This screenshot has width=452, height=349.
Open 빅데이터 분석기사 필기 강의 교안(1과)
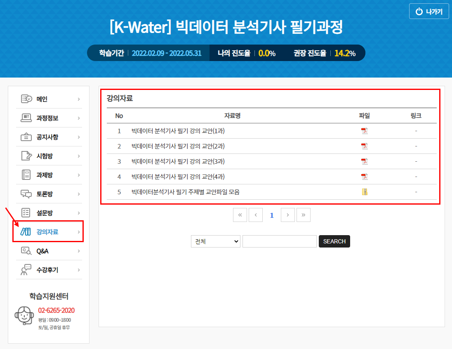(178, 131)
